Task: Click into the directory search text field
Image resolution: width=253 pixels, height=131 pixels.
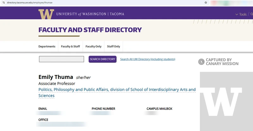Action: (x=61, y=59)
